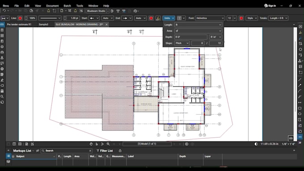Toggle hide markups icon beside Markups List
This screenshot has height=171, width=304.
tap(38, 150)
